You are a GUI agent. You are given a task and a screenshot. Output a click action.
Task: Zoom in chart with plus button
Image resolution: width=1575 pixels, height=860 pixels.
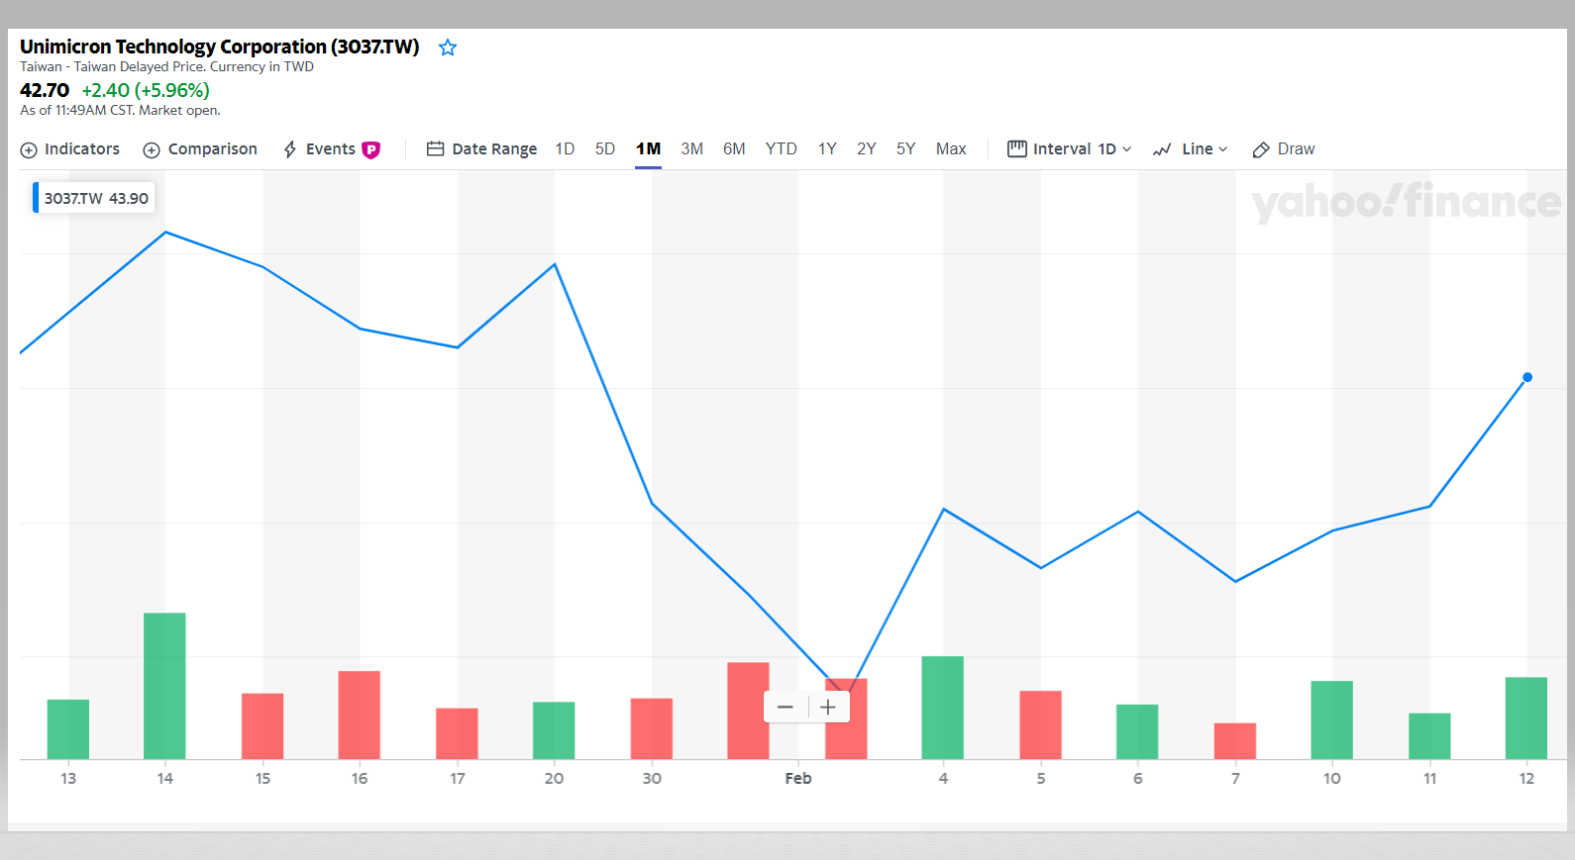pyautogui.click(x=828, y=707)
